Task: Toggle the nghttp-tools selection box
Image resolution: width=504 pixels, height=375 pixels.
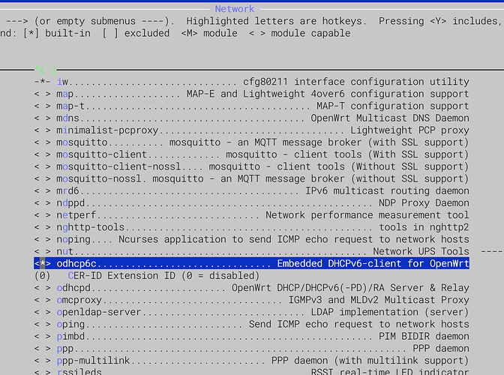Action: tap(43, 227)
